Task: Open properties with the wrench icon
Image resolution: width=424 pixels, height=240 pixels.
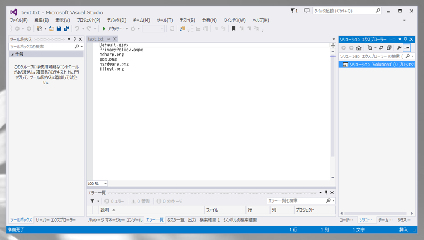Action: click(399, 48)
